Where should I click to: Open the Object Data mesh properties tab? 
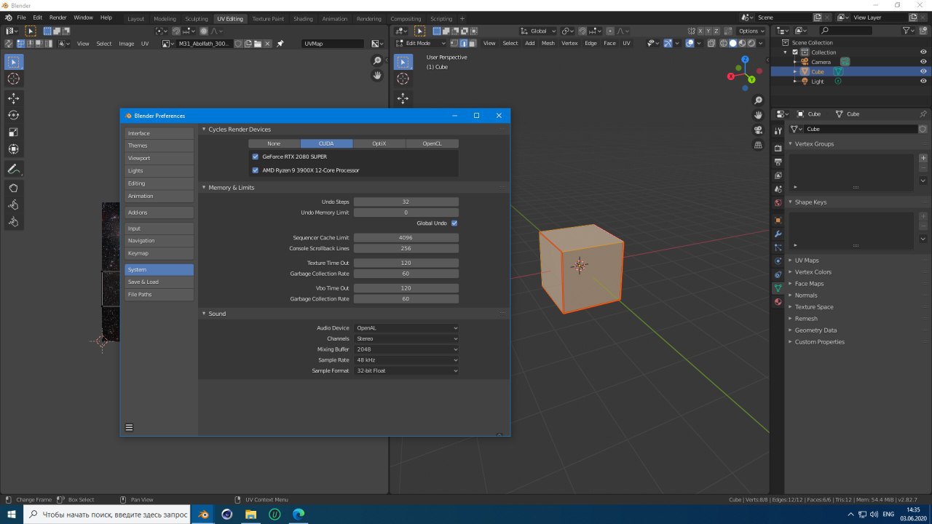coord(778,288)
